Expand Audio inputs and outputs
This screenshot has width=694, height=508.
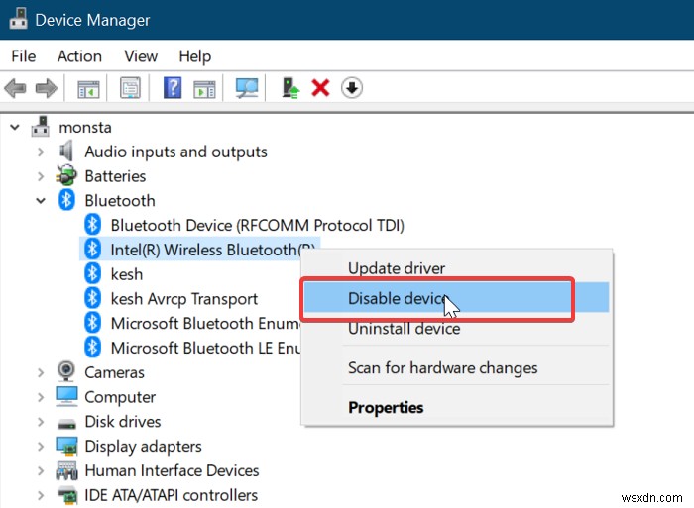pos(41,152)
